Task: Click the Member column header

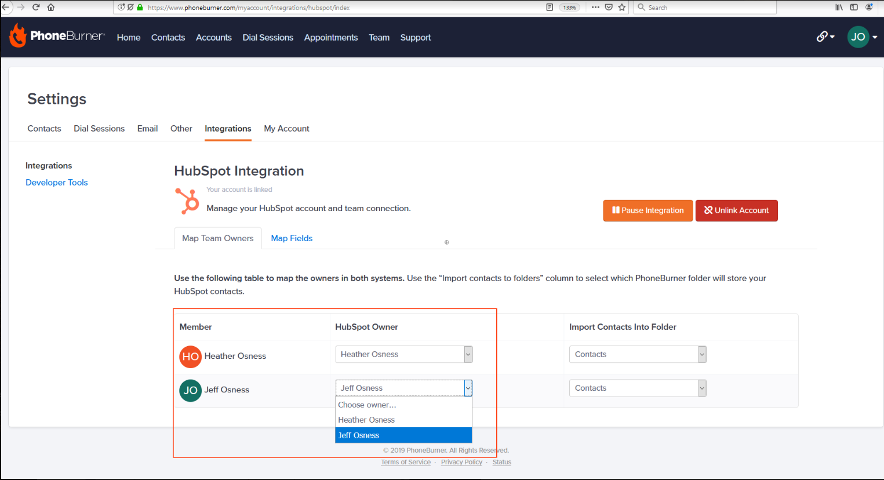Action: point(196,327)
